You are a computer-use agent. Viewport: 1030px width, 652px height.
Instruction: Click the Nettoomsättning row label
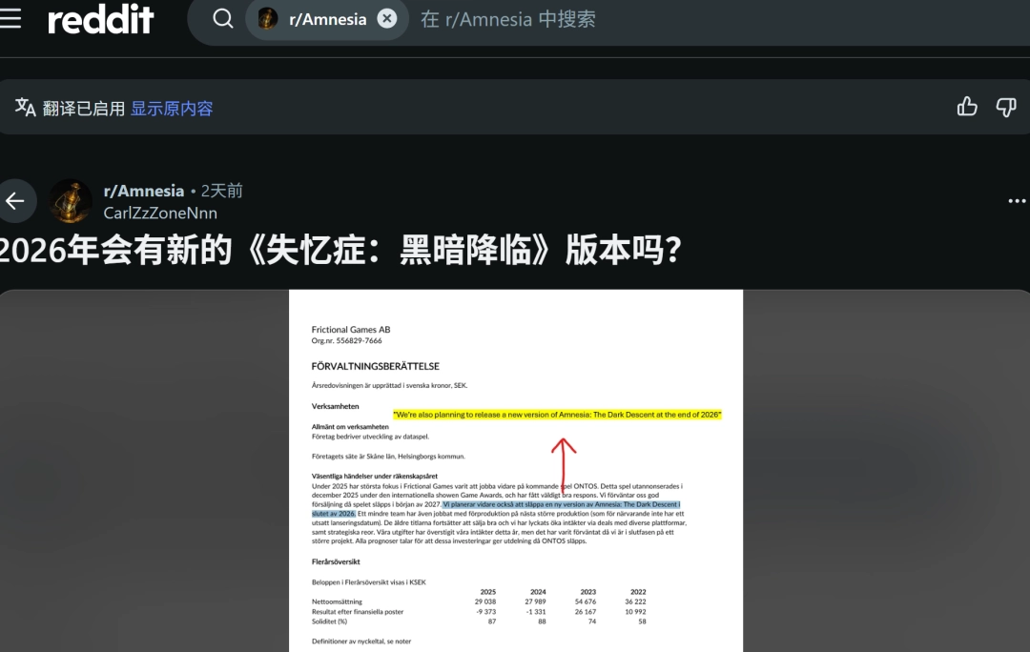click(x=337, y=601)
